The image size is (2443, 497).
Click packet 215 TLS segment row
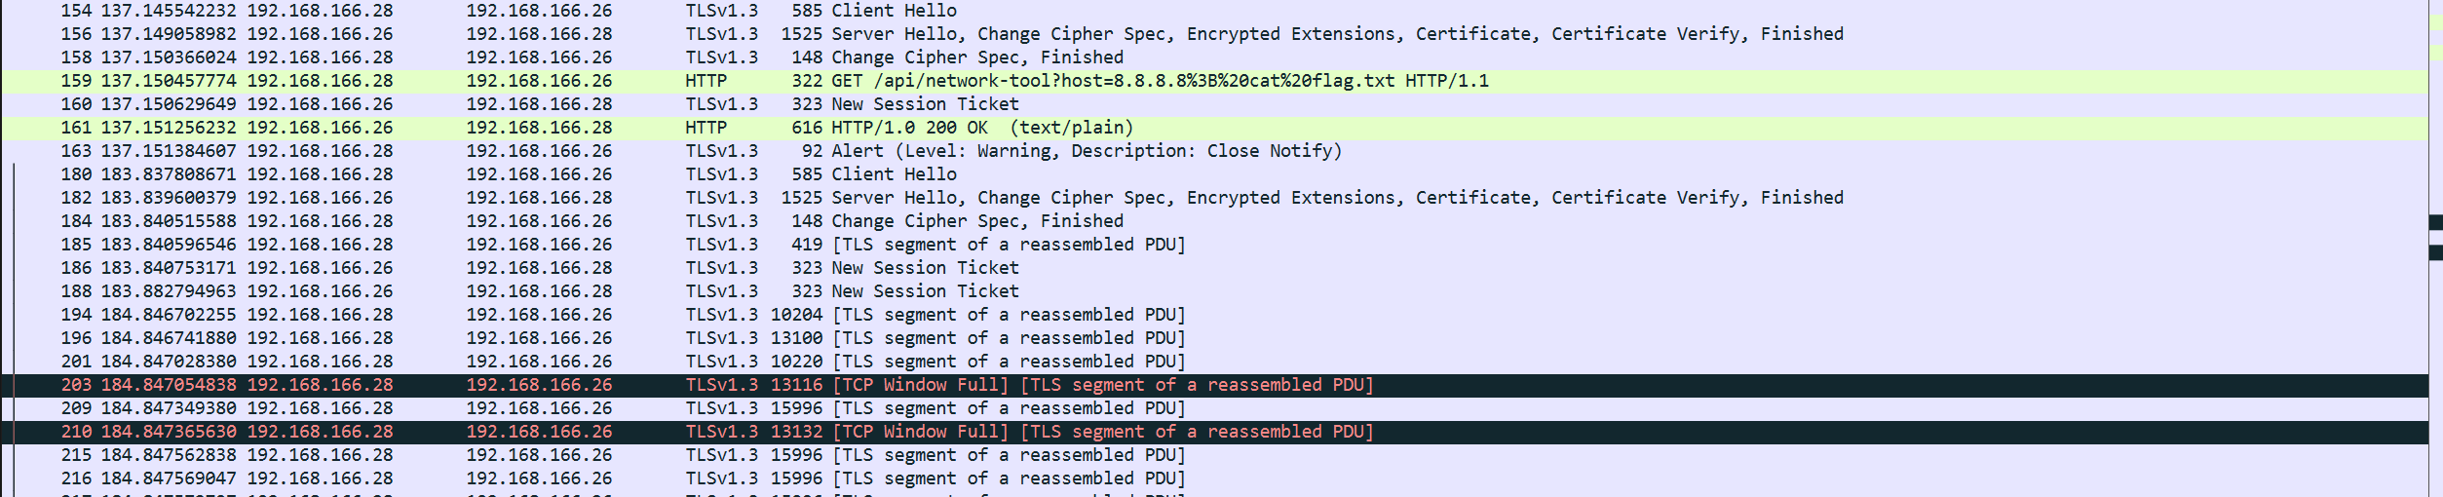(1008, 455)
